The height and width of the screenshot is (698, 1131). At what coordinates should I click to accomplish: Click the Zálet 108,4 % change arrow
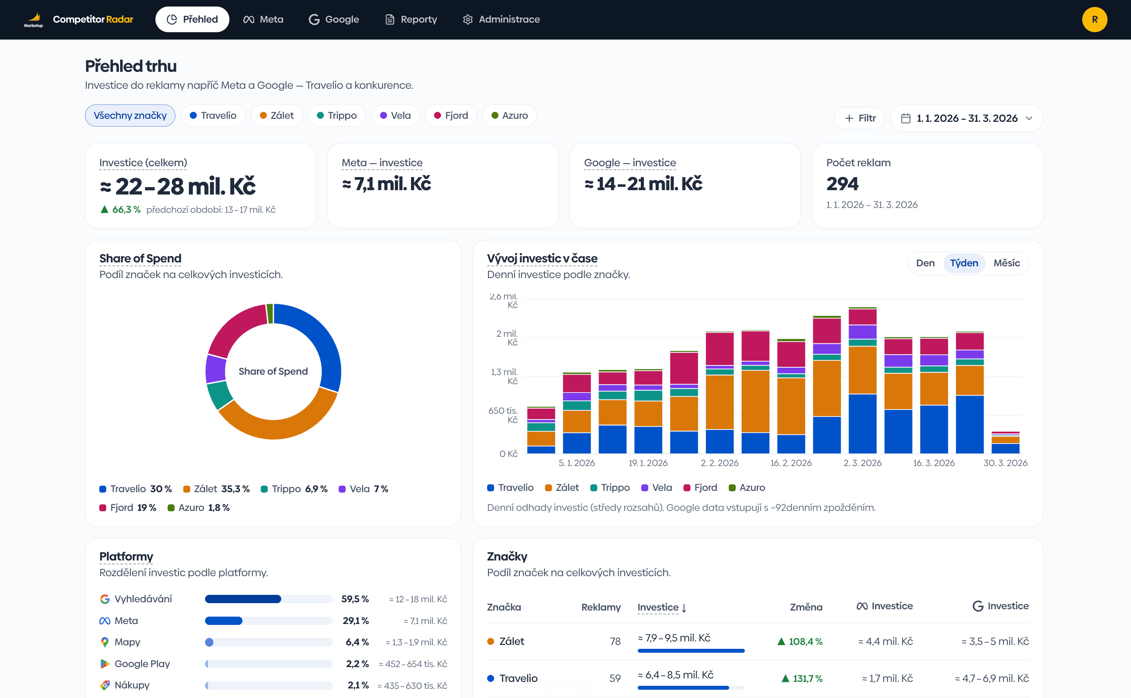(x=781, y=642)
